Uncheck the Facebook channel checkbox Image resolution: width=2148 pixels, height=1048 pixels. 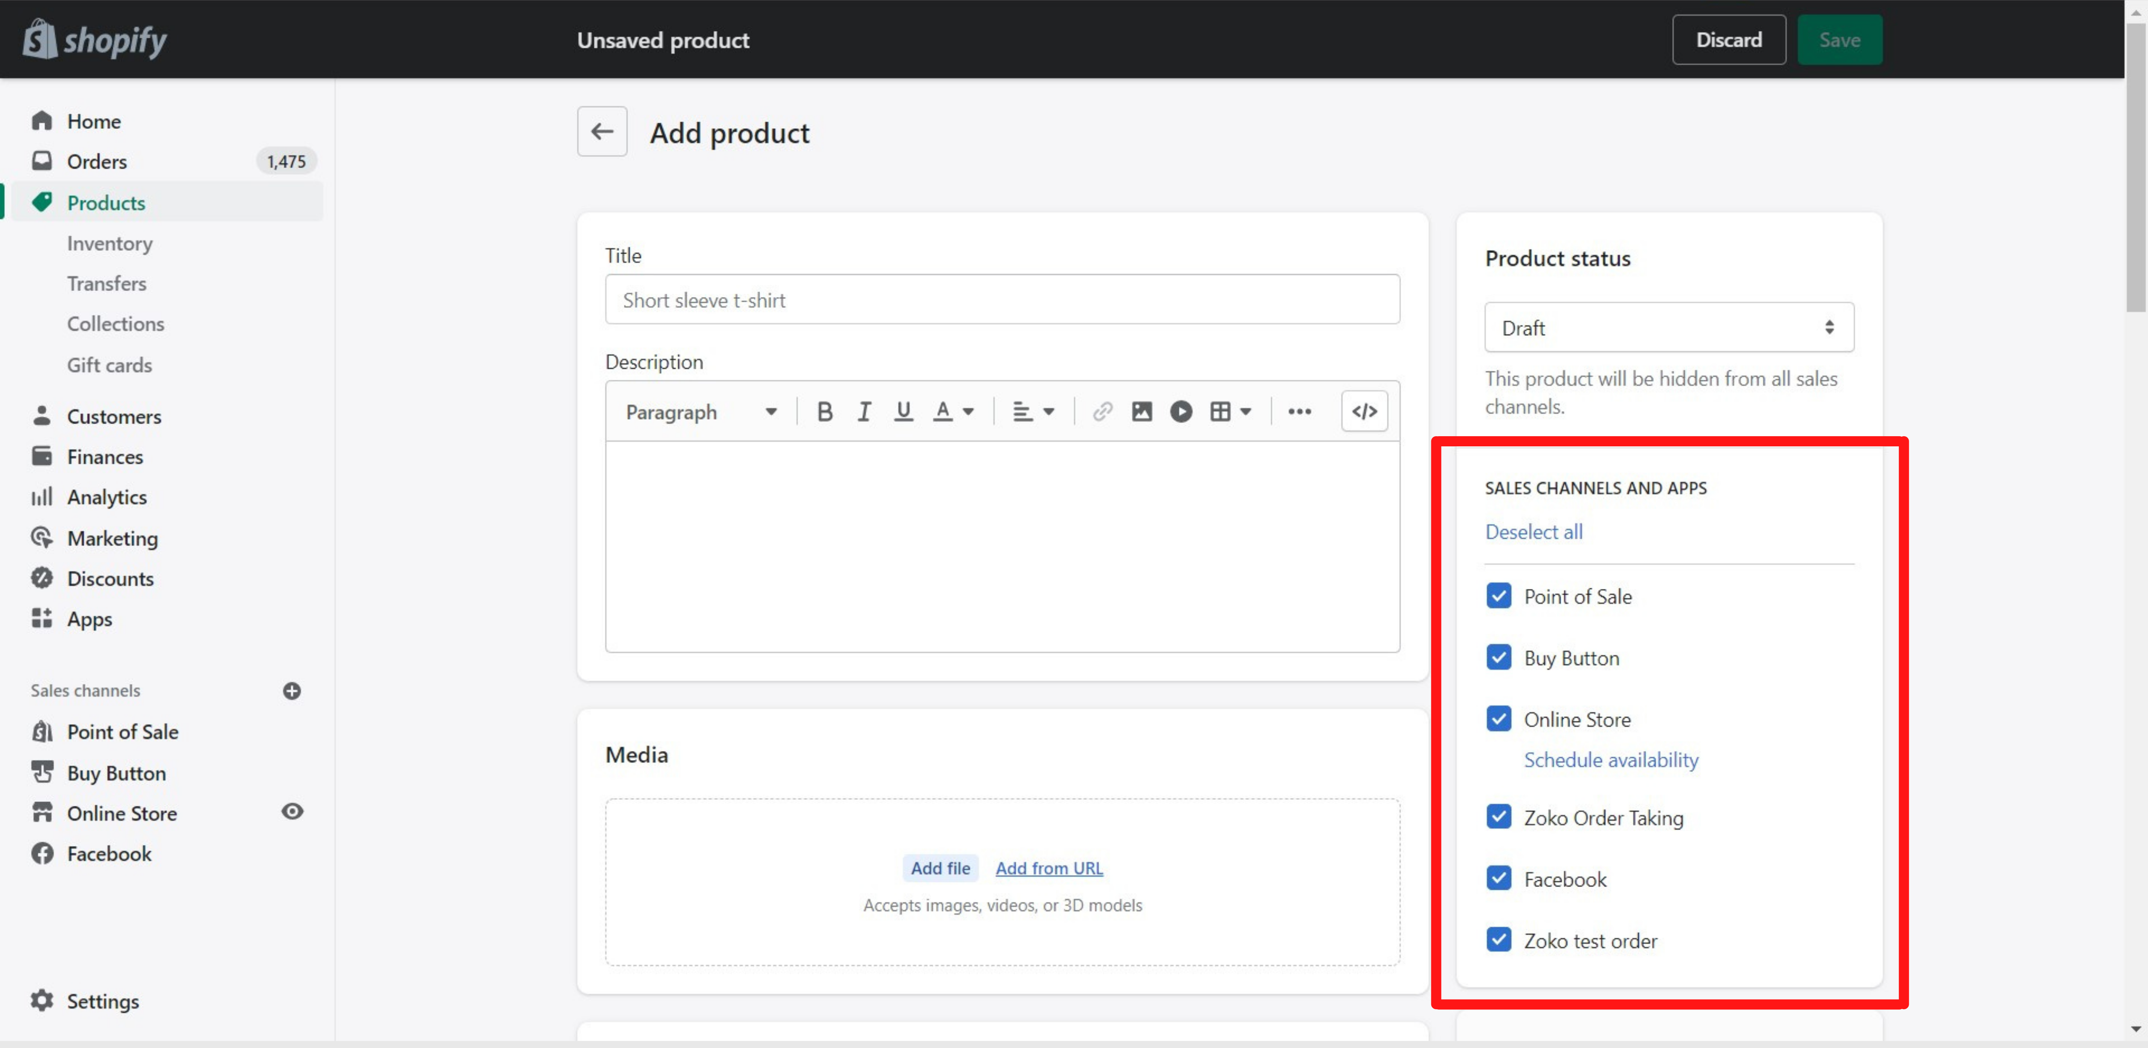tap(1499, 878)
